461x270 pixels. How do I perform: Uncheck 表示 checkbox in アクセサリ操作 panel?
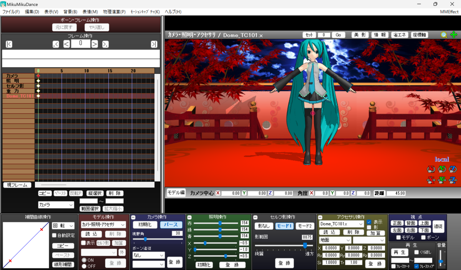369,222
